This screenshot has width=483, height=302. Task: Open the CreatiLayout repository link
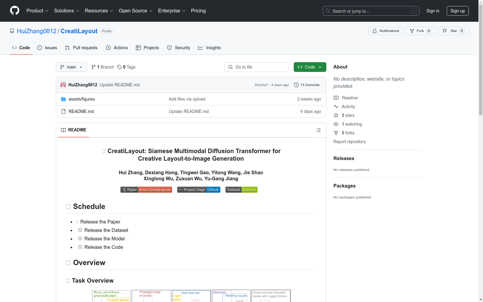[79, 31]
